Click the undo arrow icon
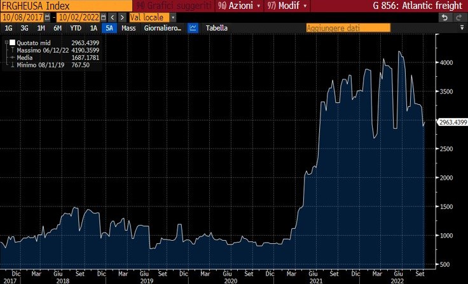The image size is (468, 284). tap(444, 17)
